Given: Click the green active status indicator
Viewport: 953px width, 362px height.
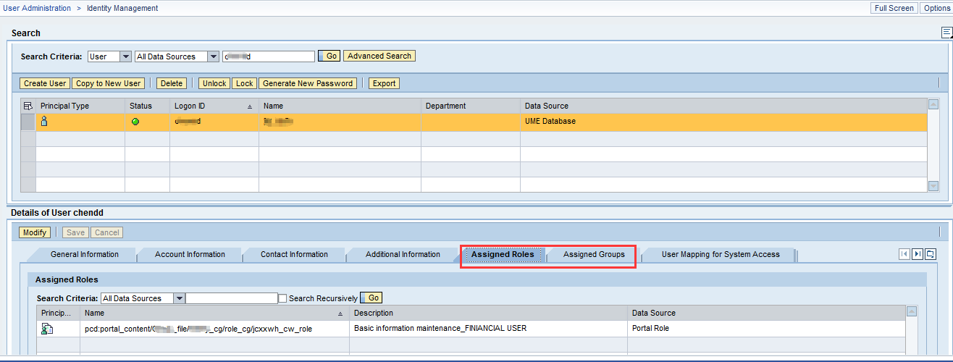Looking at the screenshot, I should (135, 122).
